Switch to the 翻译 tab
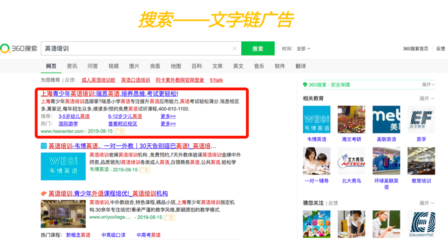This screenshot has width=448, height=242. pyautogui.click(x=300, y=66)
